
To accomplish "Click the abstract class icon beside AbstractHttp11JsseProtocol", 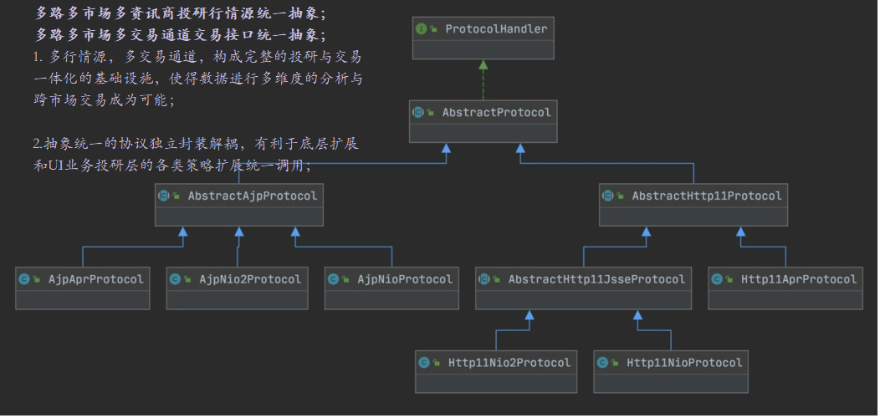I will click(484, 279).
